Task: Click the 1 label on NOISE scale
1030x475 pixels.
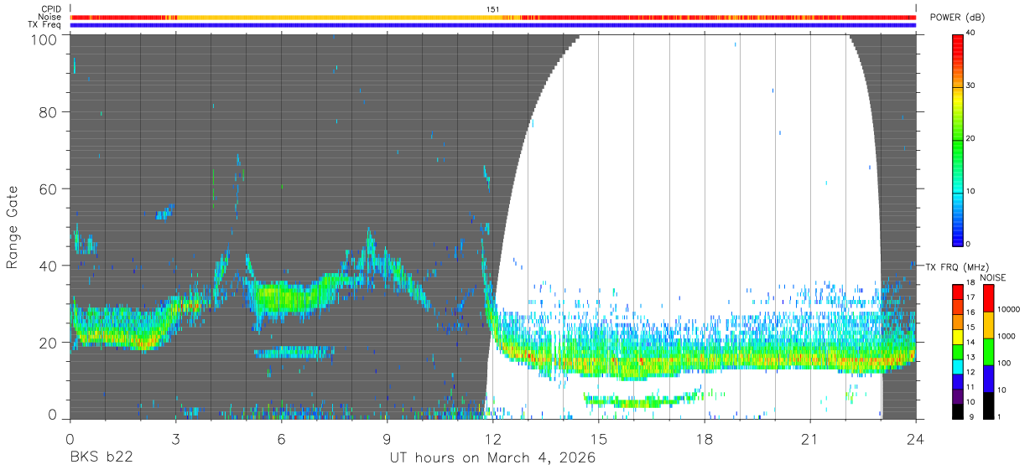Action: 1001,416
